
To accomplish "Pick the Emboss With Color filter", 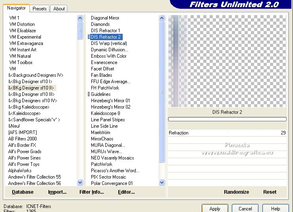I will (108, 56).
